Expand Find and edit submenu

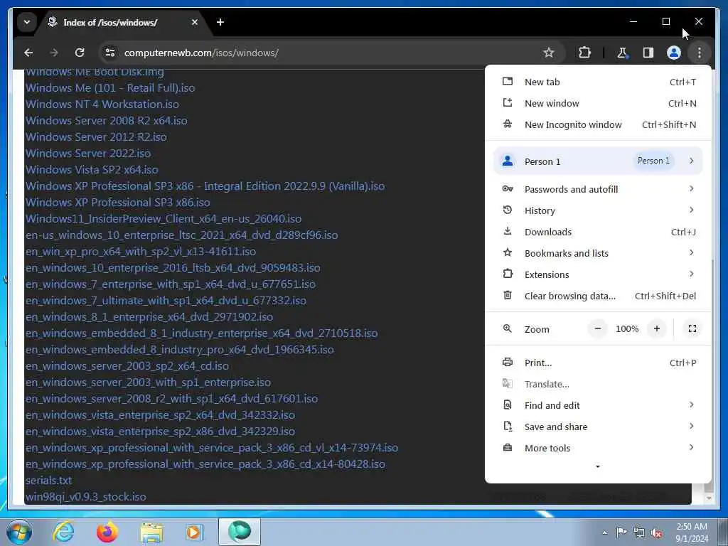[x=598, y=405]
